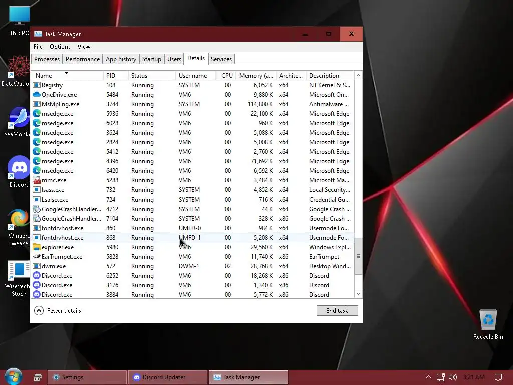513x385 pixels.
Task: Sort by Architecture column header
Action: 291,76
